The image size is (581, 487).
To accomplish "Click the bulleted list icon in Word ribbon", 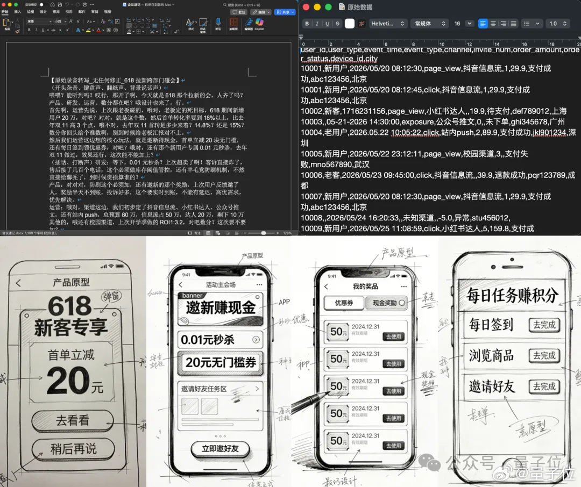I will [128, 20].
